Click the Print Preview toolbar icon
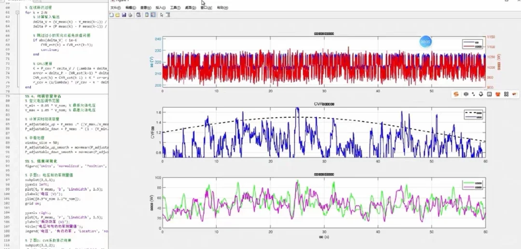The height and width of the screenshot is (249, 521). tap(138, 15)
